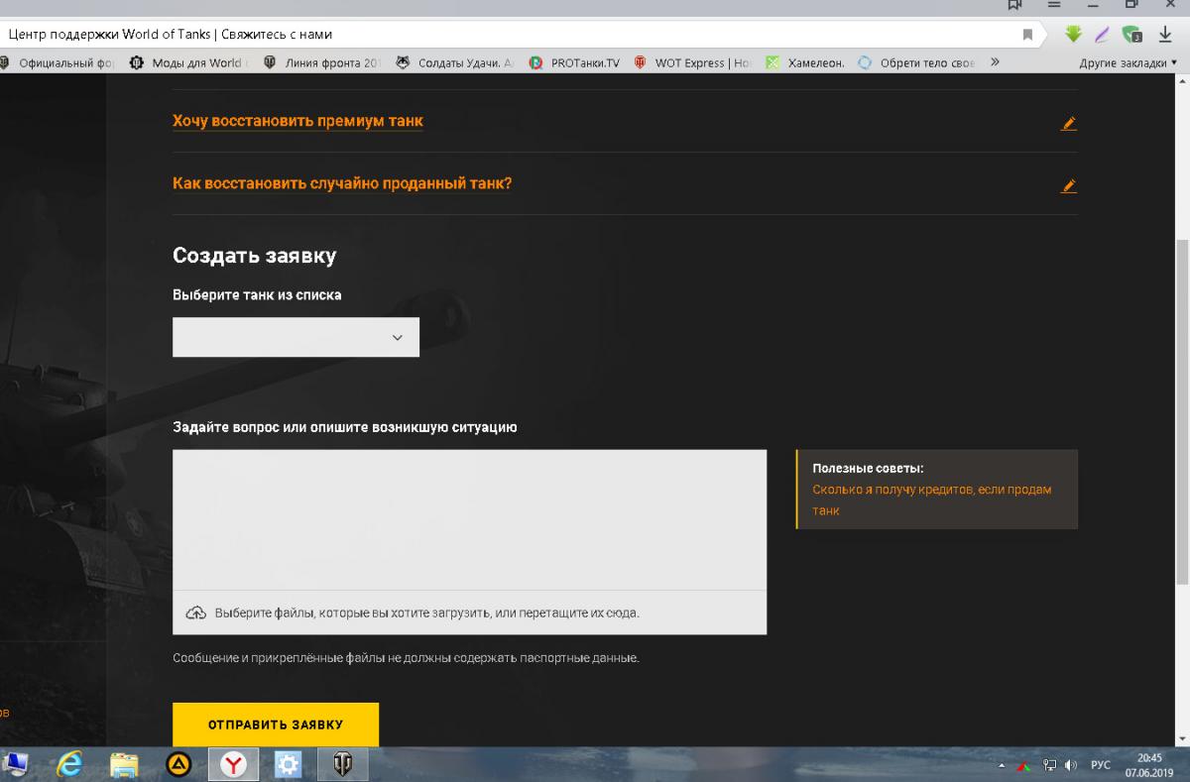
Task: Click 'Выберите файлы' upload area
Action: pyautogui.click(x=469, y=613)
